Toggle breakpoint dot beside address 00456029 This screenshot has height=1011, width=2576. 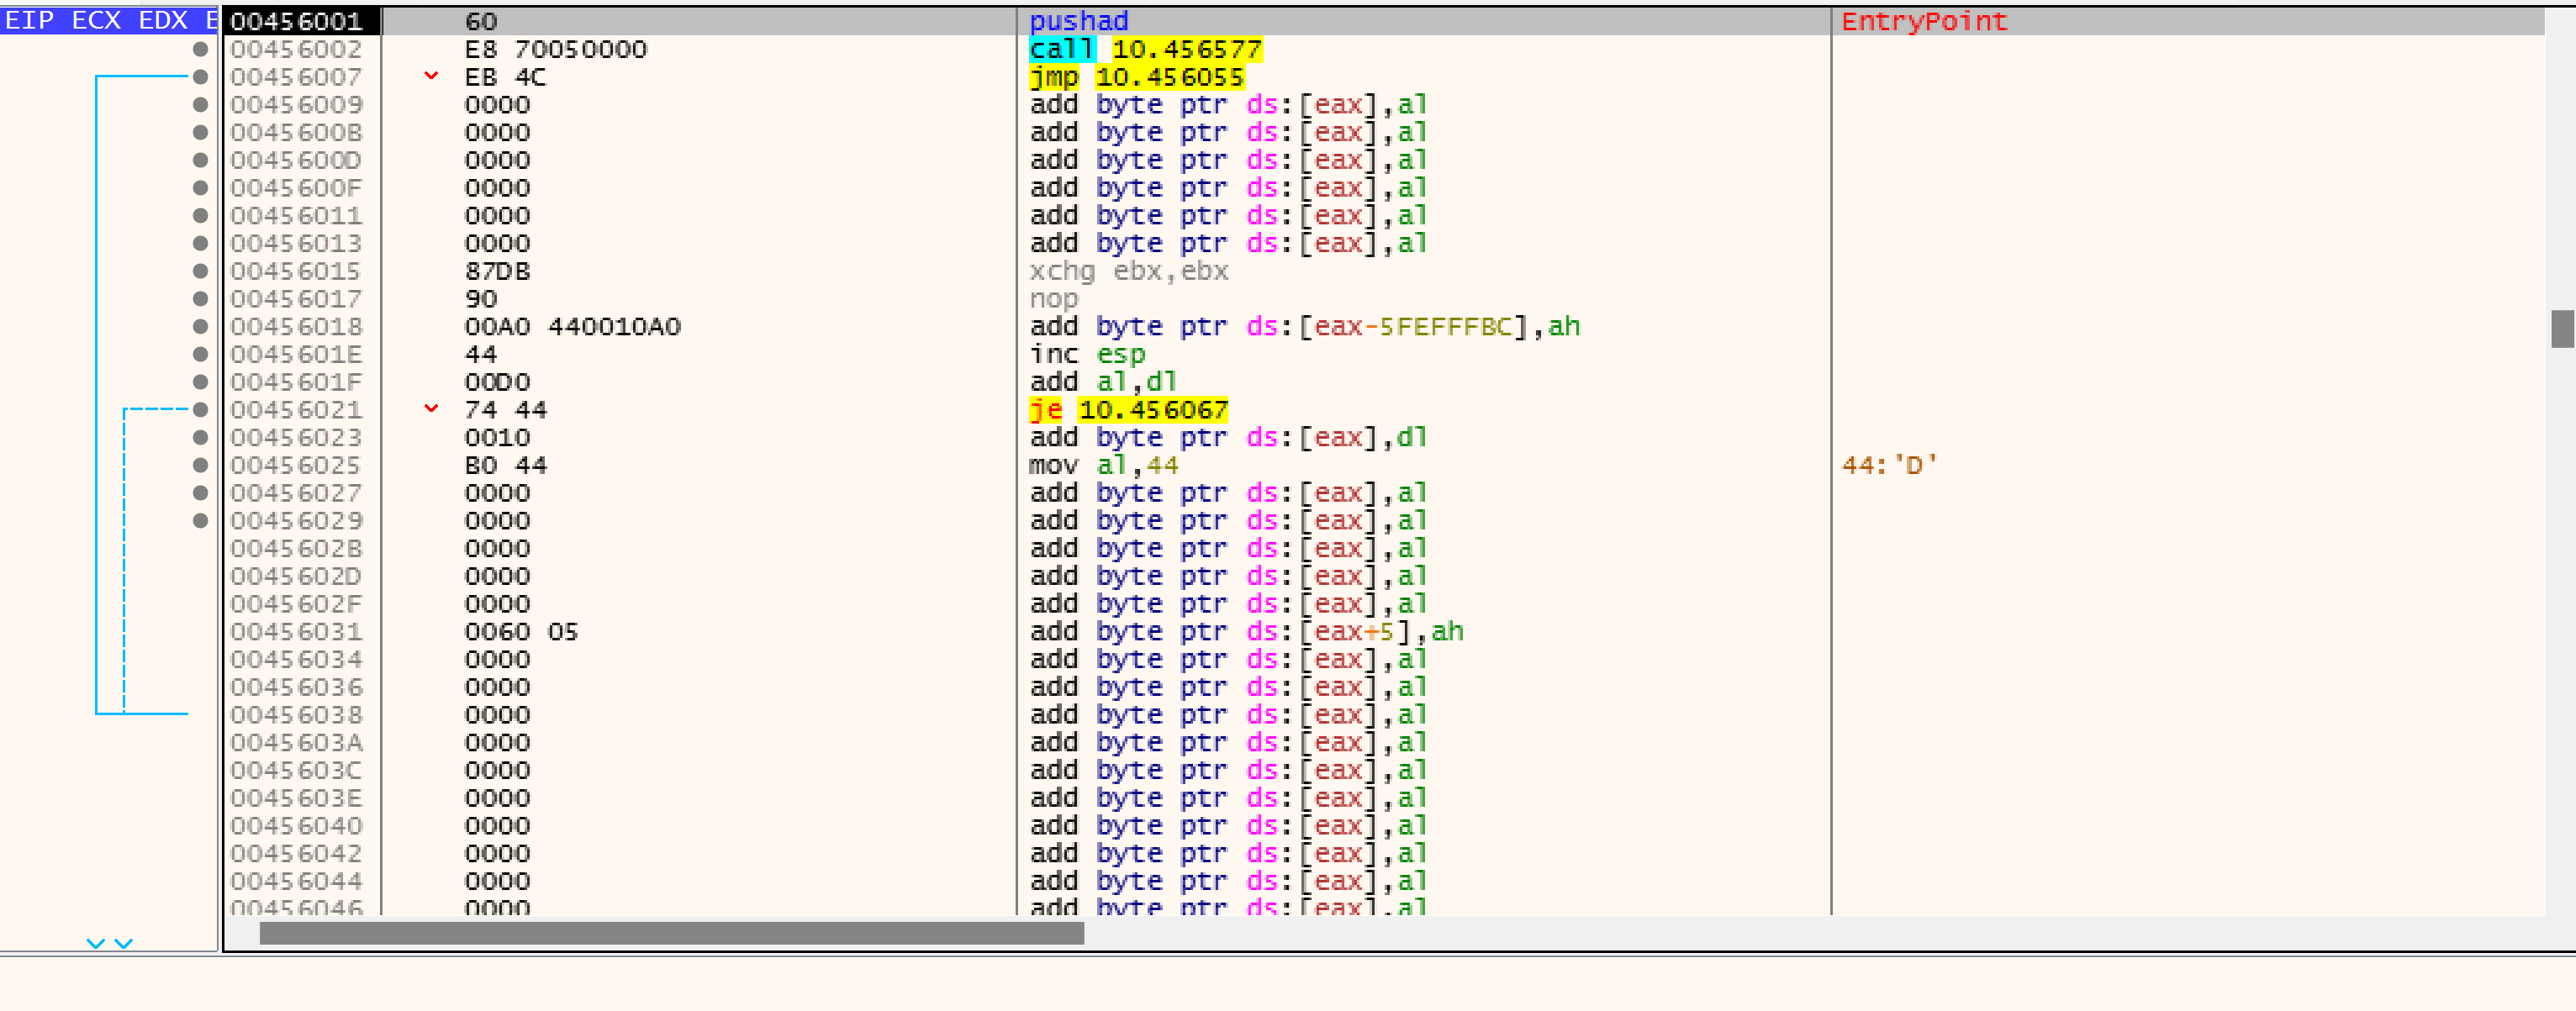coord(200,521)
